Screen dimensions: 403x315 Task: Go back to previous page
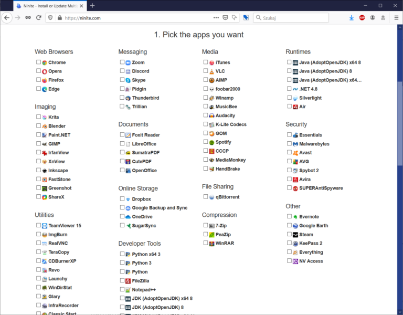[7, 18]
